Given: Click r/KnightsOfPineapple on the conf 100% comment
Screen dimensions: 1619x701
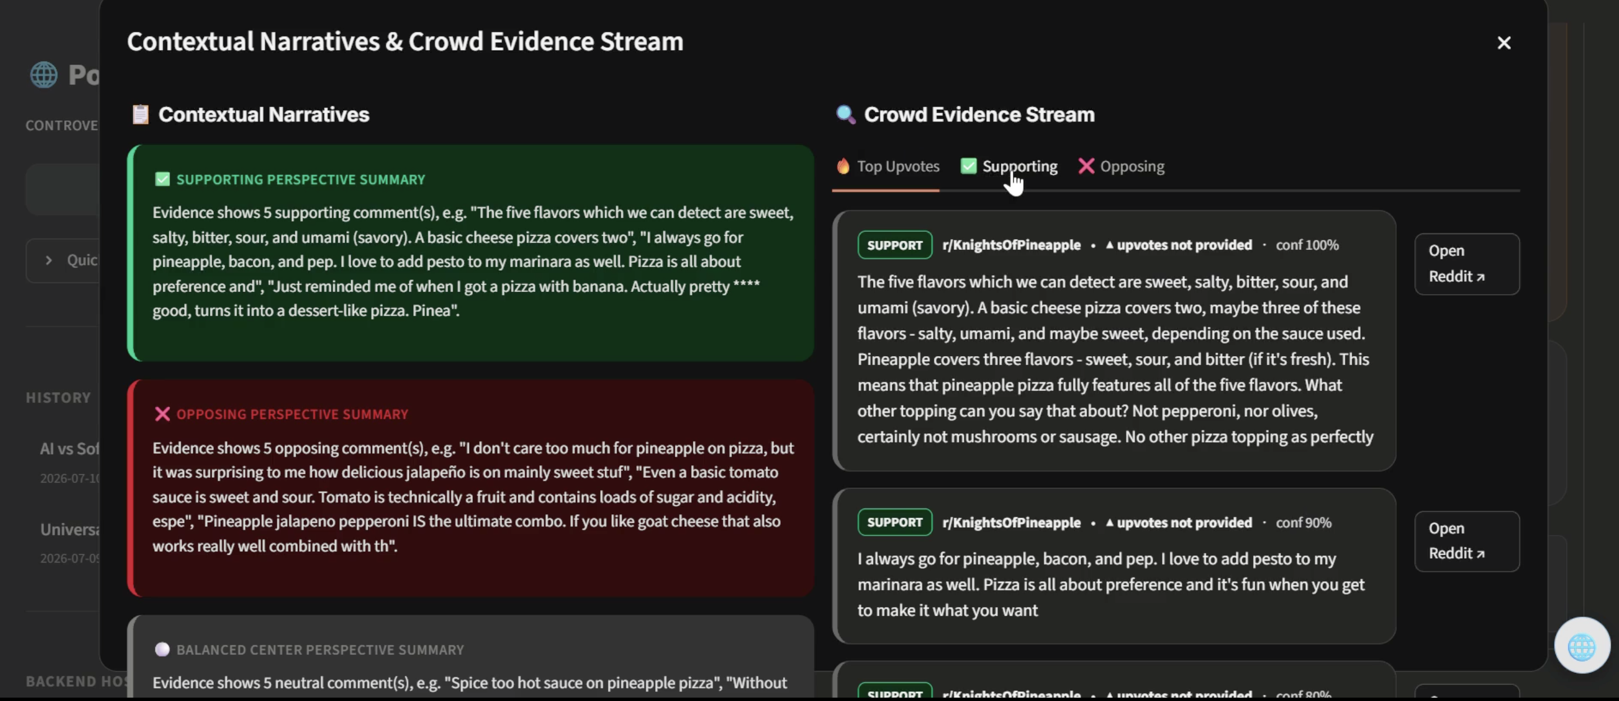Looking at the screenshot, I should (1011, 245).
